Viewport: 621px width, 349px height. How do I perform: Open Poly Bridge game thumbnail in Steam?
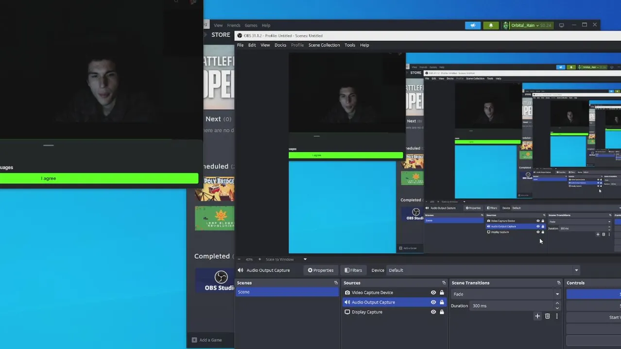(215, 189)
